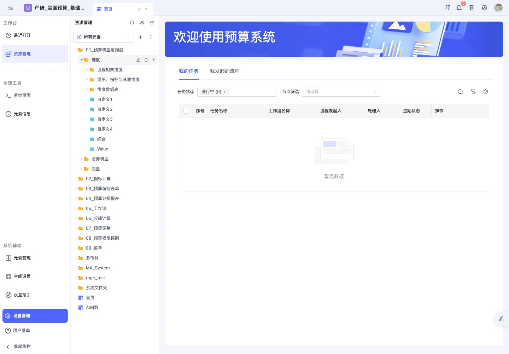The height and width of the screenshot is (354, 509).
Task: Select the 自定义3 dimension
Action: click(105, 119)
